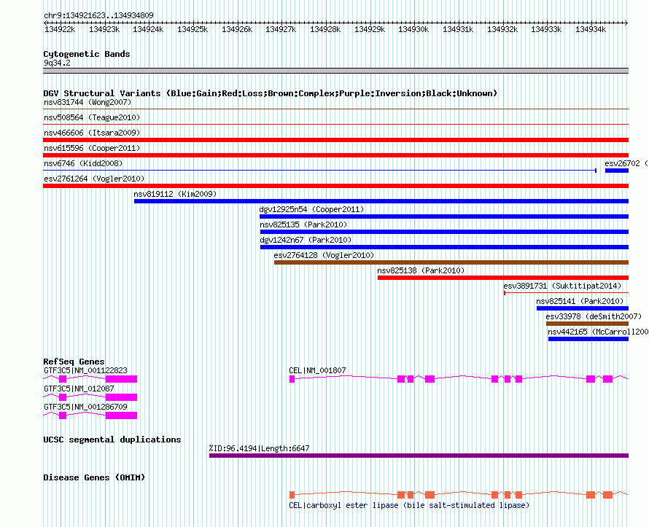Open the dgv1242n67 (Park2010) variant label
Viewport: 649px width, 527px height.
click(x=306, y=240)
